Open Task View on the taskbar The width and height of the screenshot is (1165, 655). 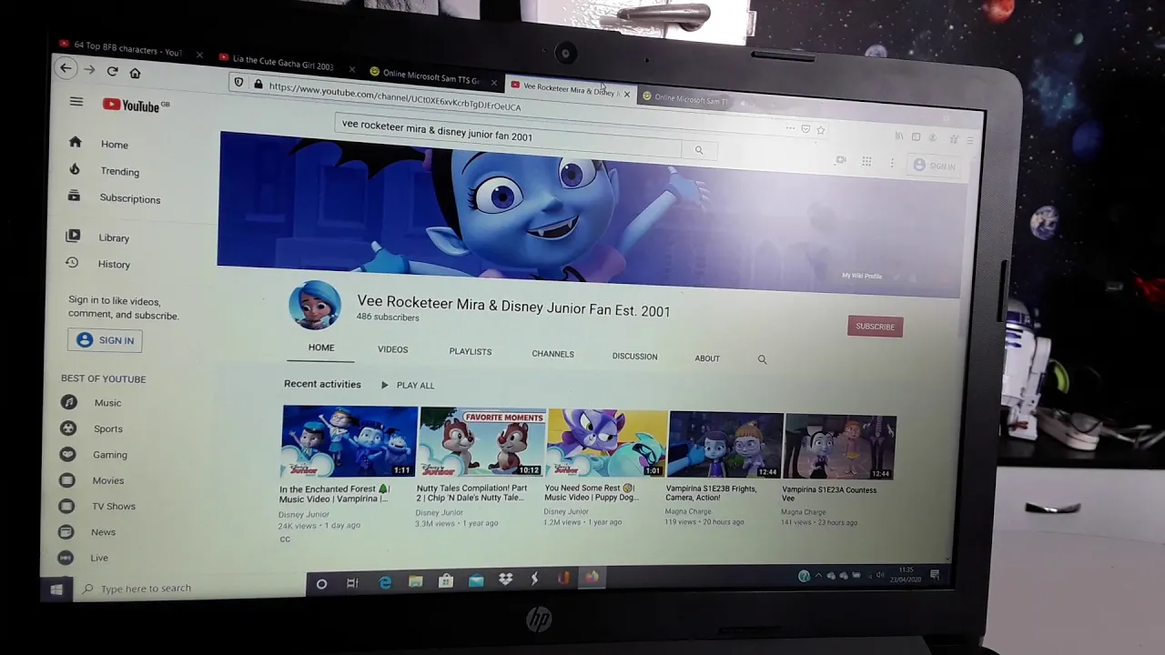click(x=352, y=583)
